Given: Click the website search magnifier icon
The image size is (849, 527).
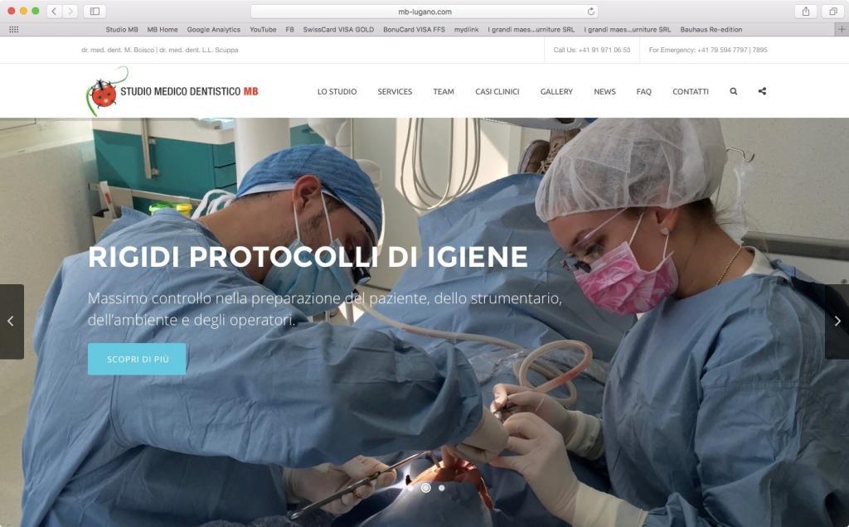Looking at the screenshot, I should (x=733, y=91).
